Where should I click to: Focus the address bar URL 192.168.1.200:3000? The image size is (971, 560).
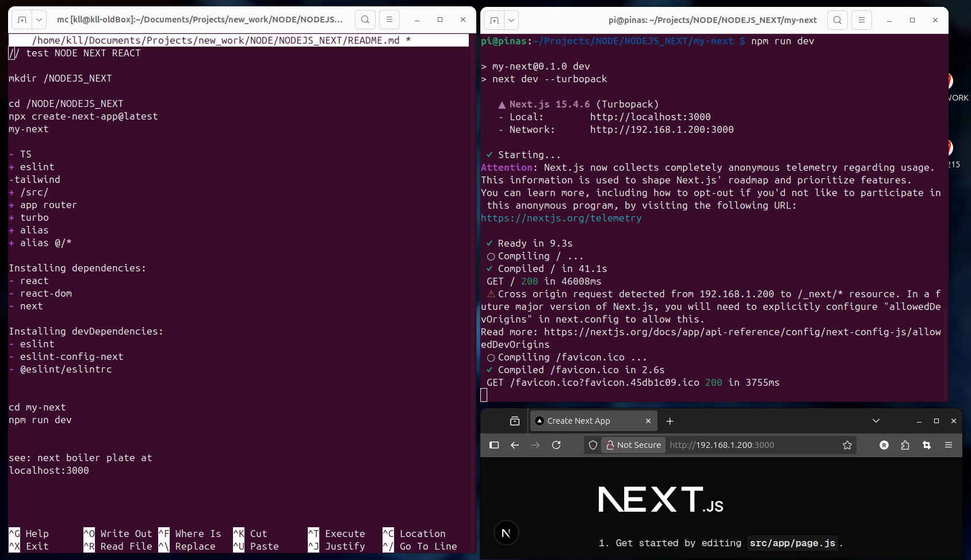point(722,445)
